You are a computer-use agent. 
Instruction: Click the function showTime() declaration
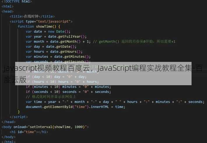pyautogui.click(x=39, y=27)
